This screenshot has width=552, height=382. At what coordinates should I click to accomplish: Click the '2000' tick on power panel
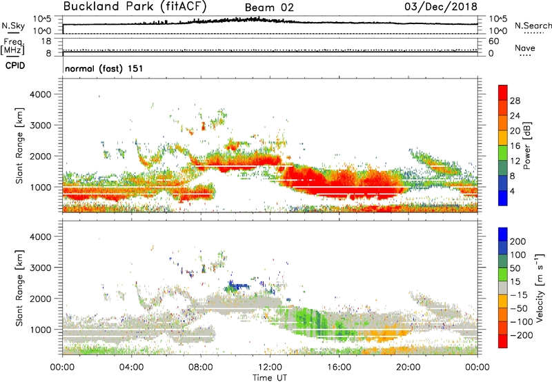[x=40, y=156]
